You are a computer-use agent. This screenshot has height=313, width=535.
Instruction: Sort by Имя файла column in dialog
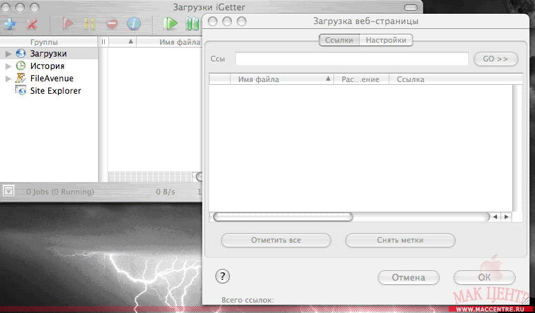click(x=282, y=79)
